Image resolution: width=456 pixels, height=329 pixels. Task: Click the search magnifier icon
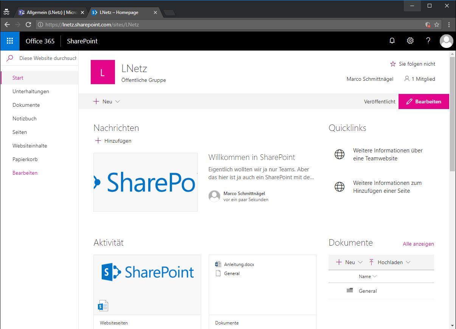(x=10, y=58)
